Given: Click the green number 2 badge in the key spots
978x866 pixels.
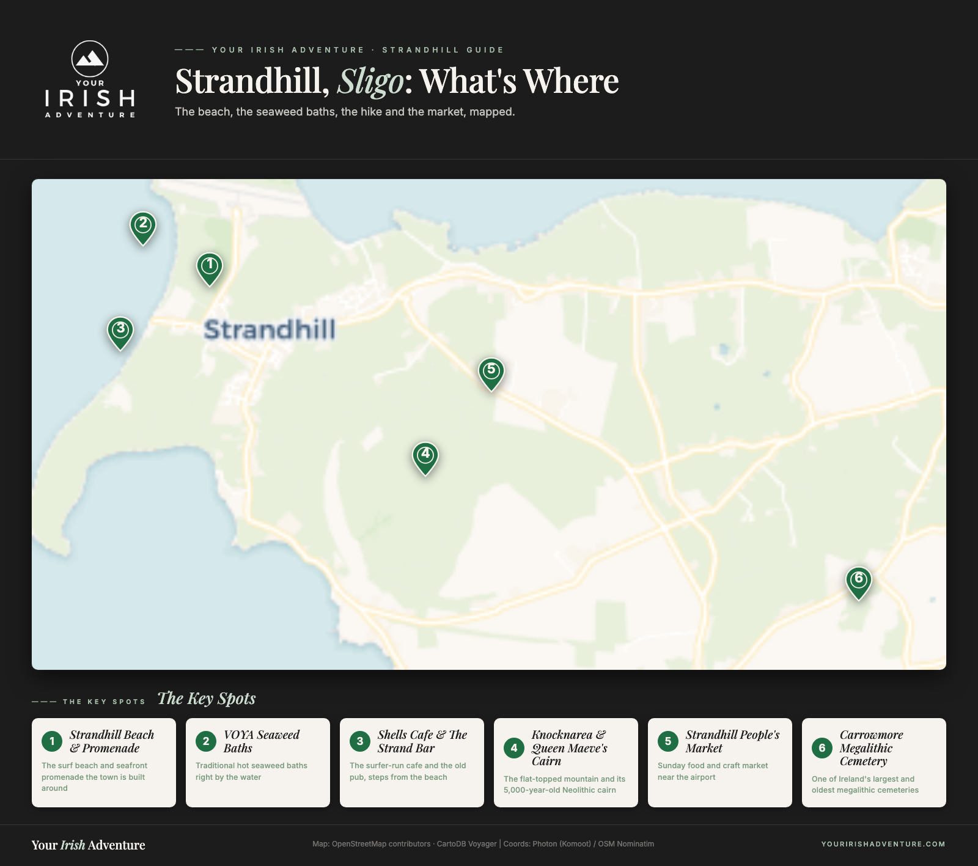Looking at the screenshot, I should click(206, 741).
